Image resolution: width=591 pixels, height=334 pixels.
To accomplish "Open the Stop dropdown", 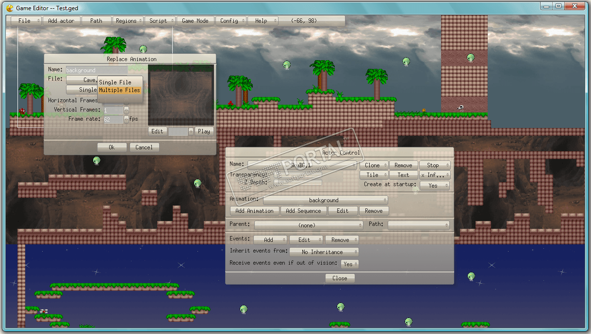I will pyautogui.click(x=435, y=165).
